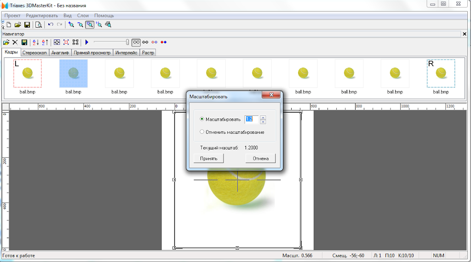The width and height of the screenshot is (471, 262).
Task: Switch to the Кадры tab
Action: click(11, 52)
